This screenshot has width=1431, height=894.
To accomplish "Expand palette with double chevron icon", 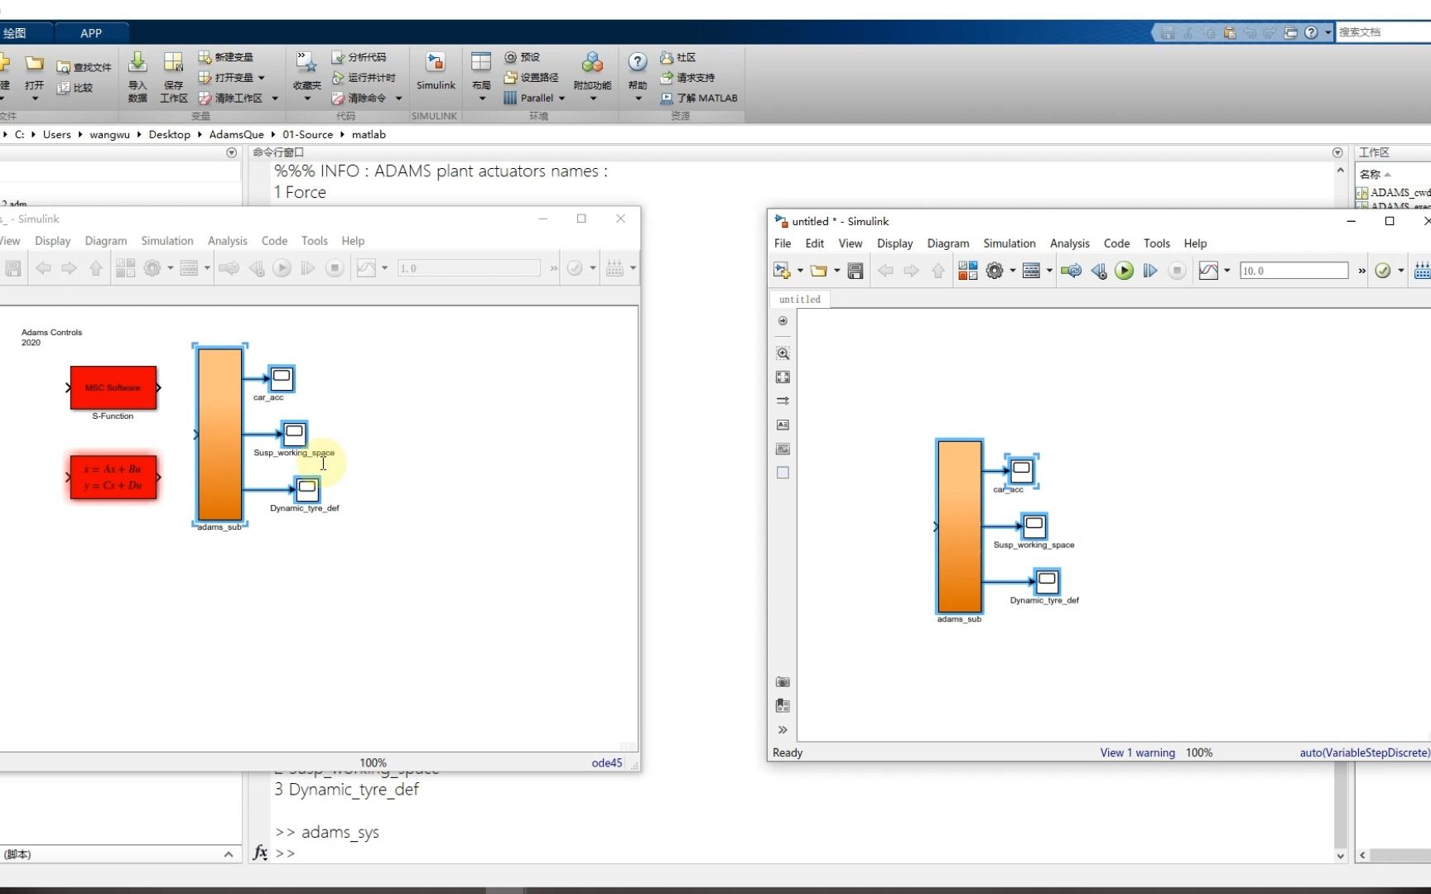I will tap(783, 730).
